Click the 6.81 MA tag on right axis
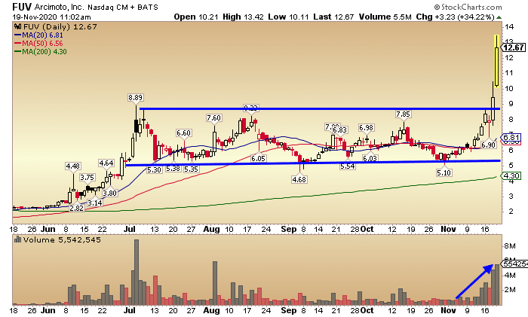Screen dimensions: 528x317 click(511, 138)
